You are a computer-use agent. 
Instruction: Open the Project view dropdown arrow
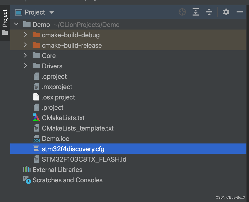52,12
